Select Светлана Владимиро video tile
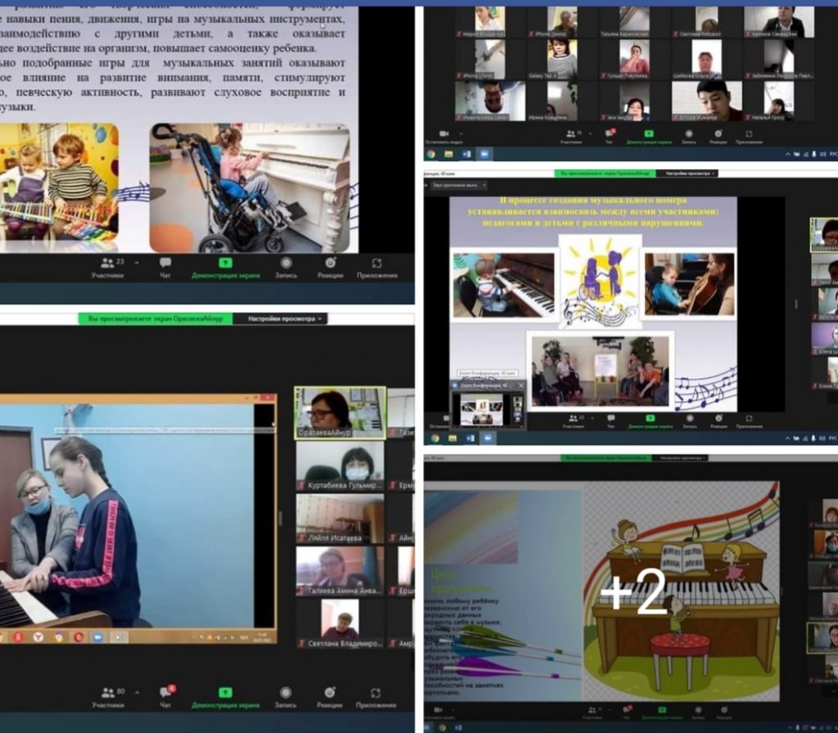The height and width of the screenshot is (733, 838). 340,623
